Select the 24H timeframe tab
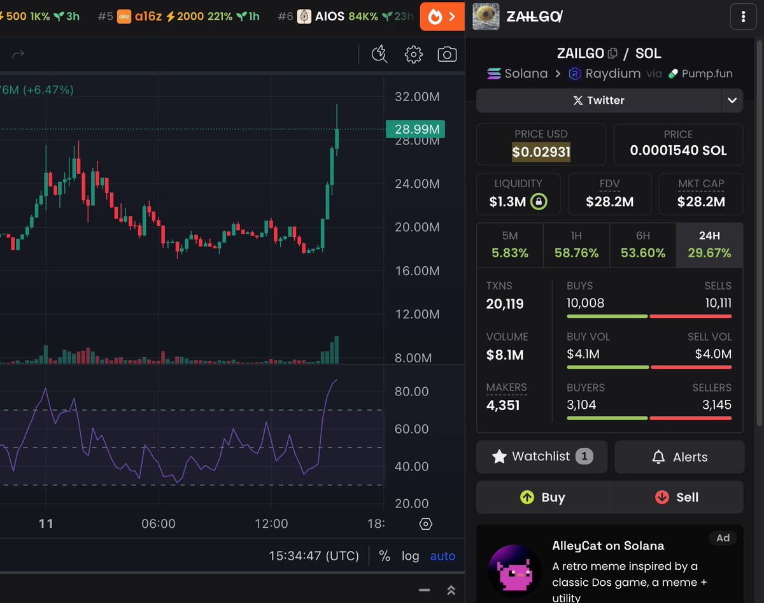The height and width of the screenshot is (603, 764). (709, 245)
